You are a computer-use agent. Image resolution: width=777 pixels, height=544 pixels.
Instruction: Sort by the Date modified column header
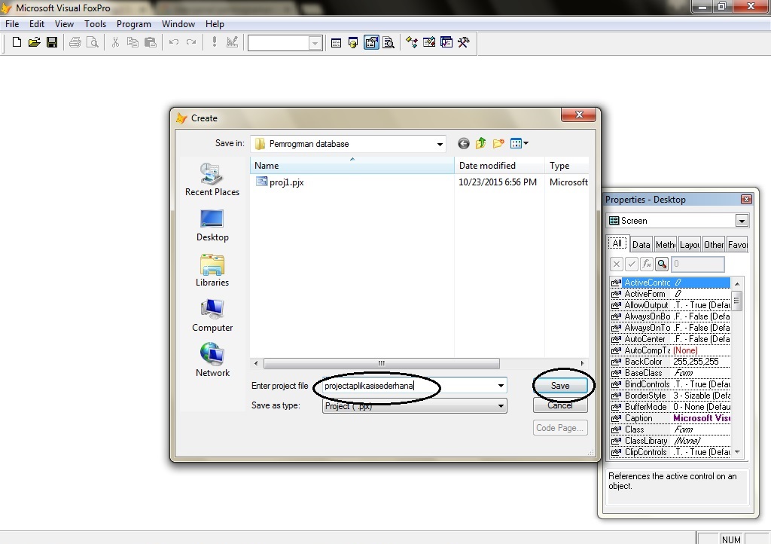pyautogui.click(x=499, y=166)
